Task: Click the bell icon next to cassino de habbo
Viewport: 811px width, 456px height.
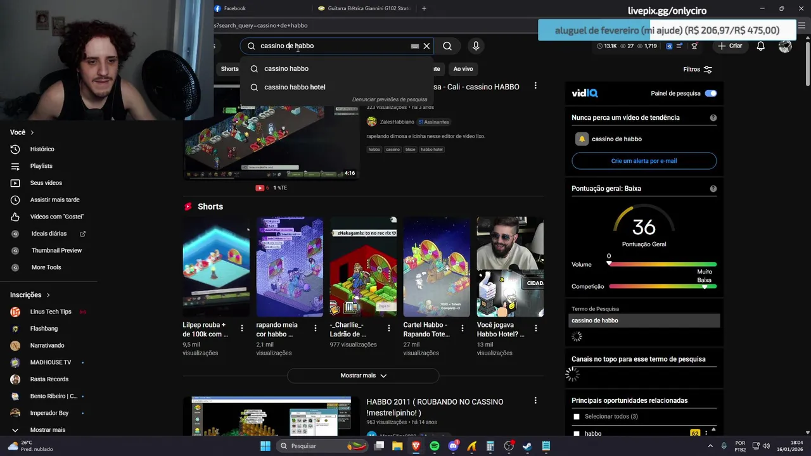Action: 582,139
